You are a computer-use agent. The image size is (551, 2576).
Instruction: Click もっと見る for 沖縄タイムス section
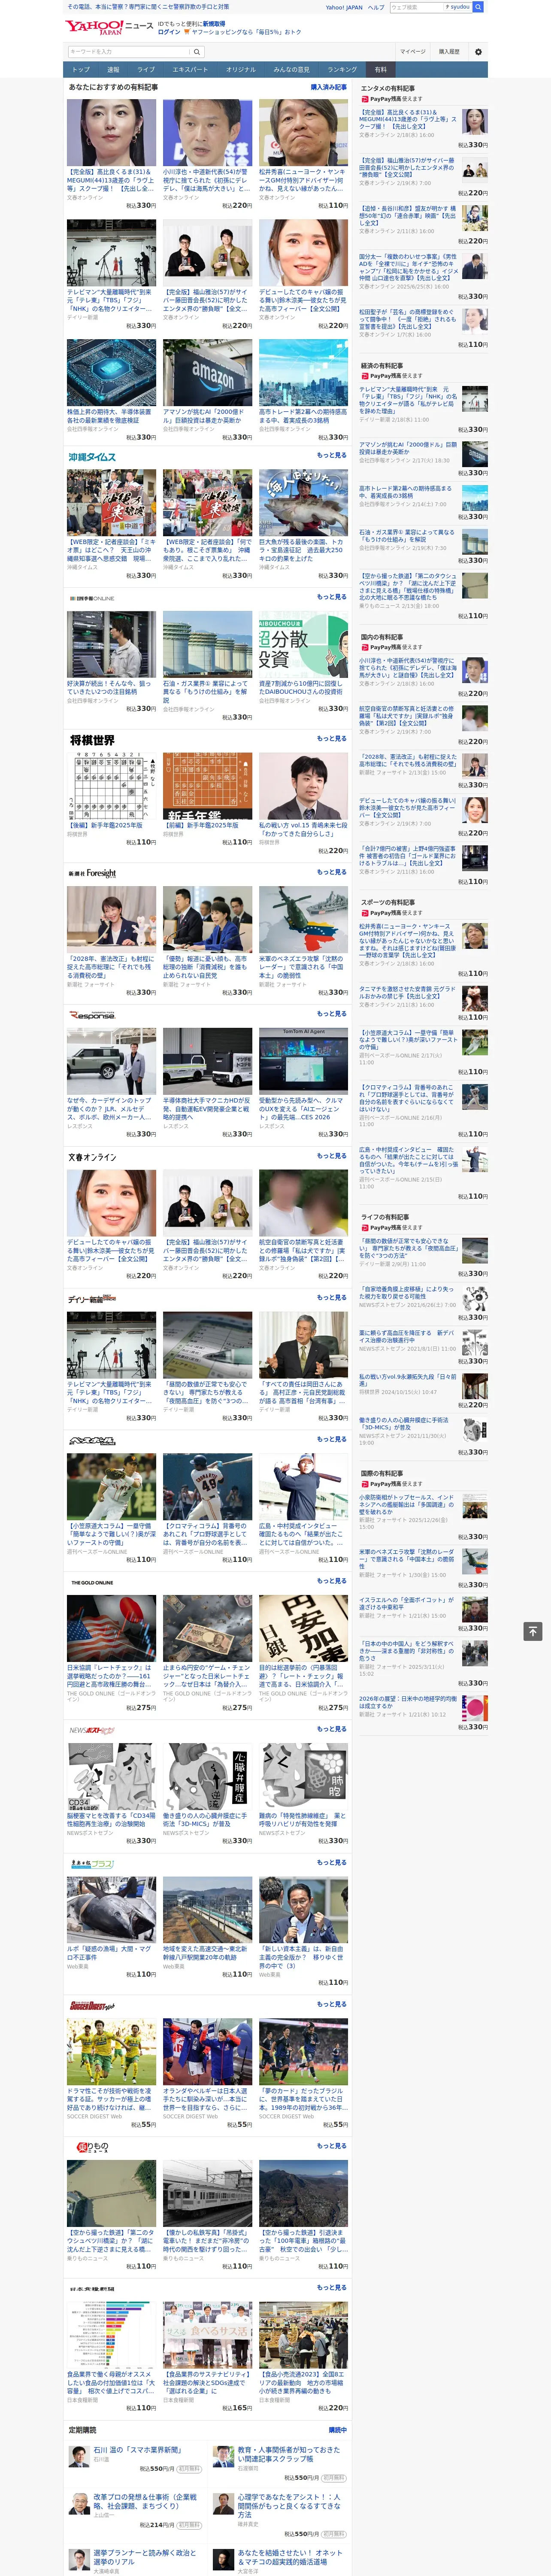(332, 455)
